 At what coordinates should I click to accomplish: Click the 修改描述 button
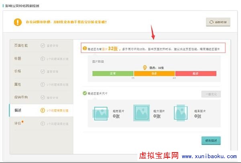(211, 141)
